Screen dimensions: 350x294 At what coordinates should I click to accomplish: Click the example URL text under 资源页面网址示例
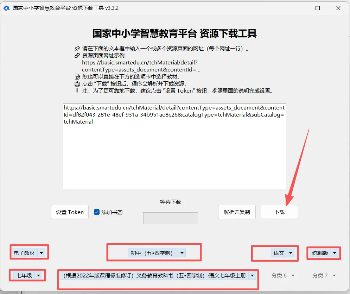coord(141,66)
